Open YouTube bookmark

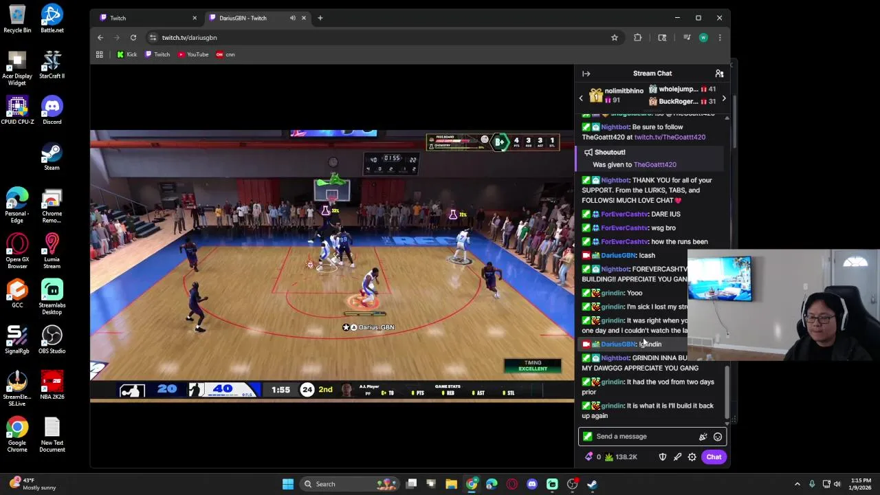(x=193, y=54)
